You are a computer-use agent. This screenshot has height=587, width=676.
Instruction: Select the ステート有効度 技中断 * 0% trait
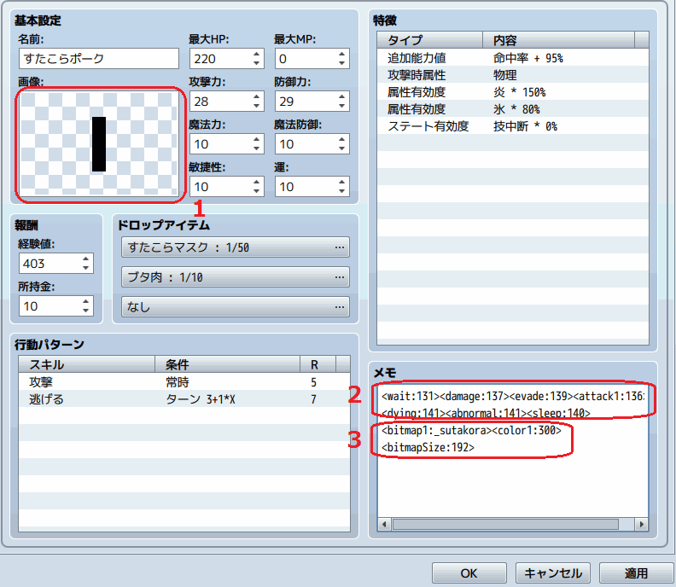pyautogui.click(x=513, y=126)
